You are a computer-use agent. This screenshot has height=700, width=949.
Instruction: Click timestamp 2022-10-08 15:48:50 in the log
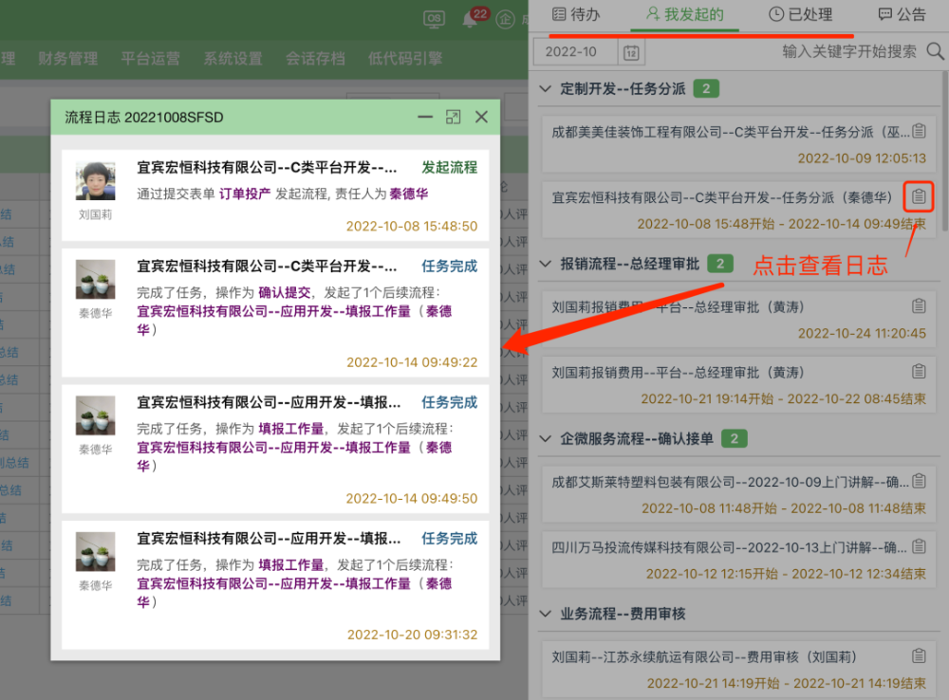pyautogui.click(x=412, y=227)
